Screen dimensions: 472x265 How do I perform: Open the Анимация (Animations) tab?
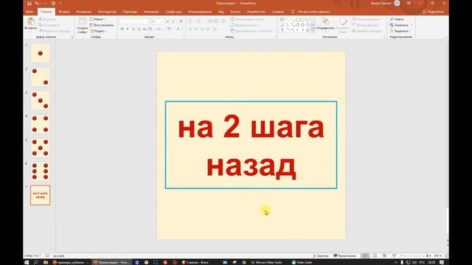coord(151,12)
